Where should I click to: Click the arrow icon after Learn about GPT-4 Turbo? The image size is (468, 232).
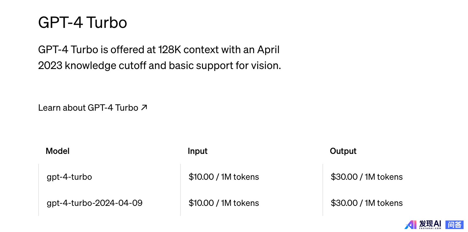[x=144, y=108]
